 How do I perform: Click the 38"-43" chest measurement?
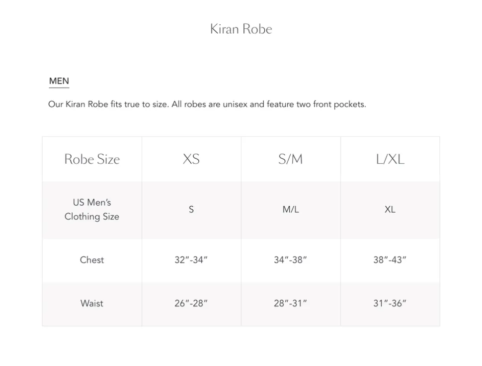[x=390, y=260]
